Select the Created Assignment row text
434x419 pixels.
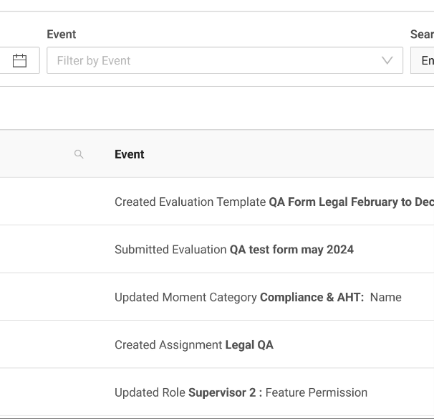168,345
